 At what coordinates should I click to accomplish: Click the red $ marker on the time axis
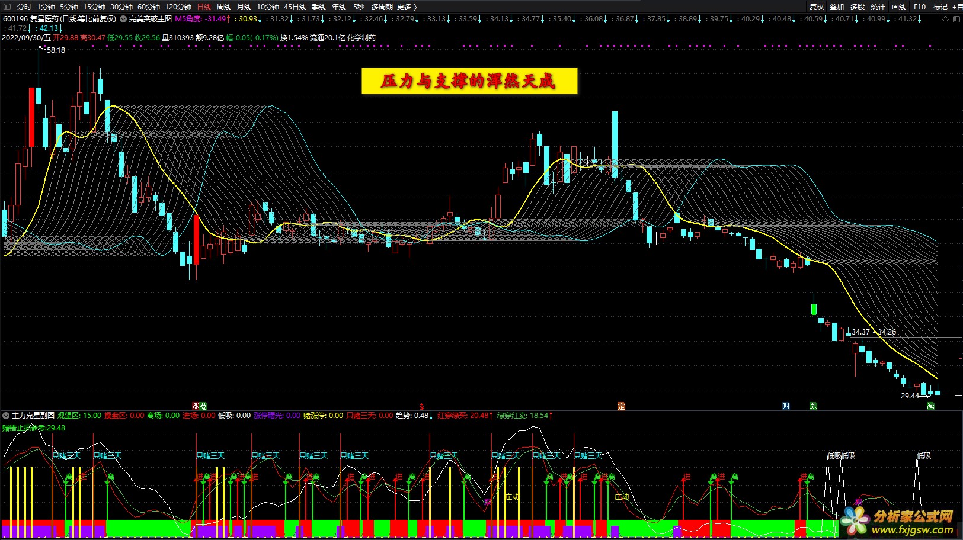click(x=422, y=407)
